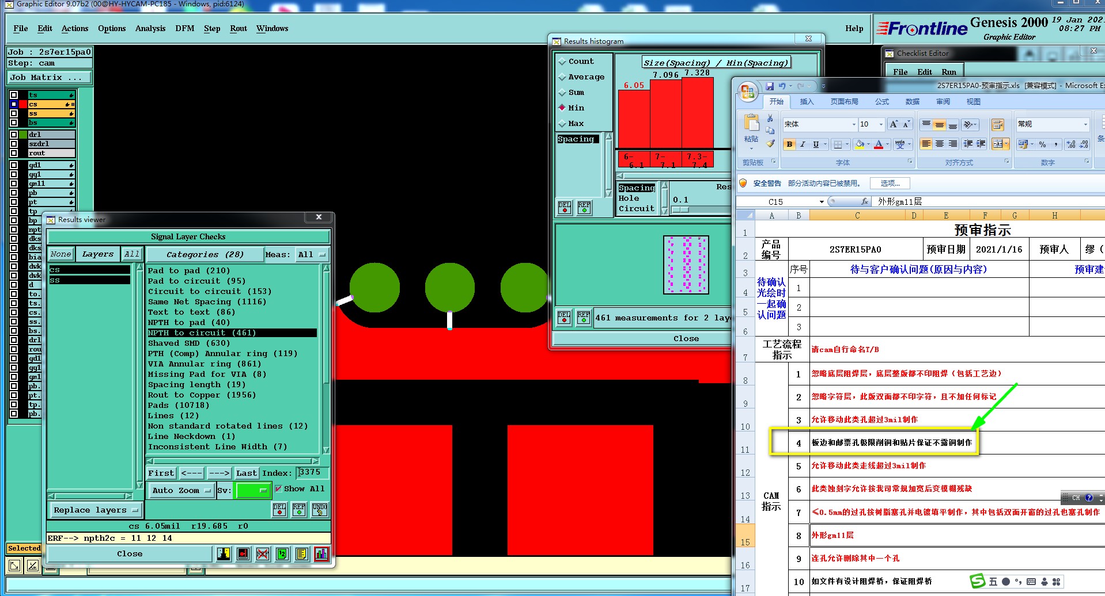Viewport: 1105px width, 596px height.
Task: Click the REF icon in Results viewer
Action: 299,509
